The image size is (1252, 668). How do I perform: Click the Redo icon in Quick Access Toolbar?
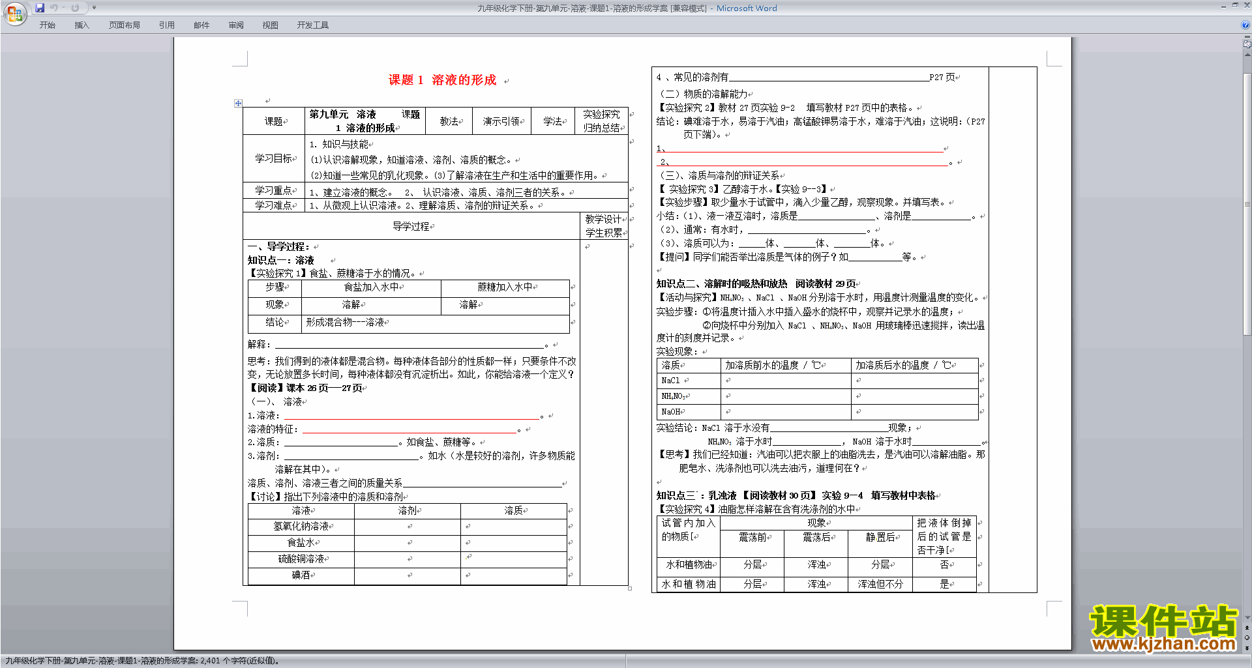[75, 8]
